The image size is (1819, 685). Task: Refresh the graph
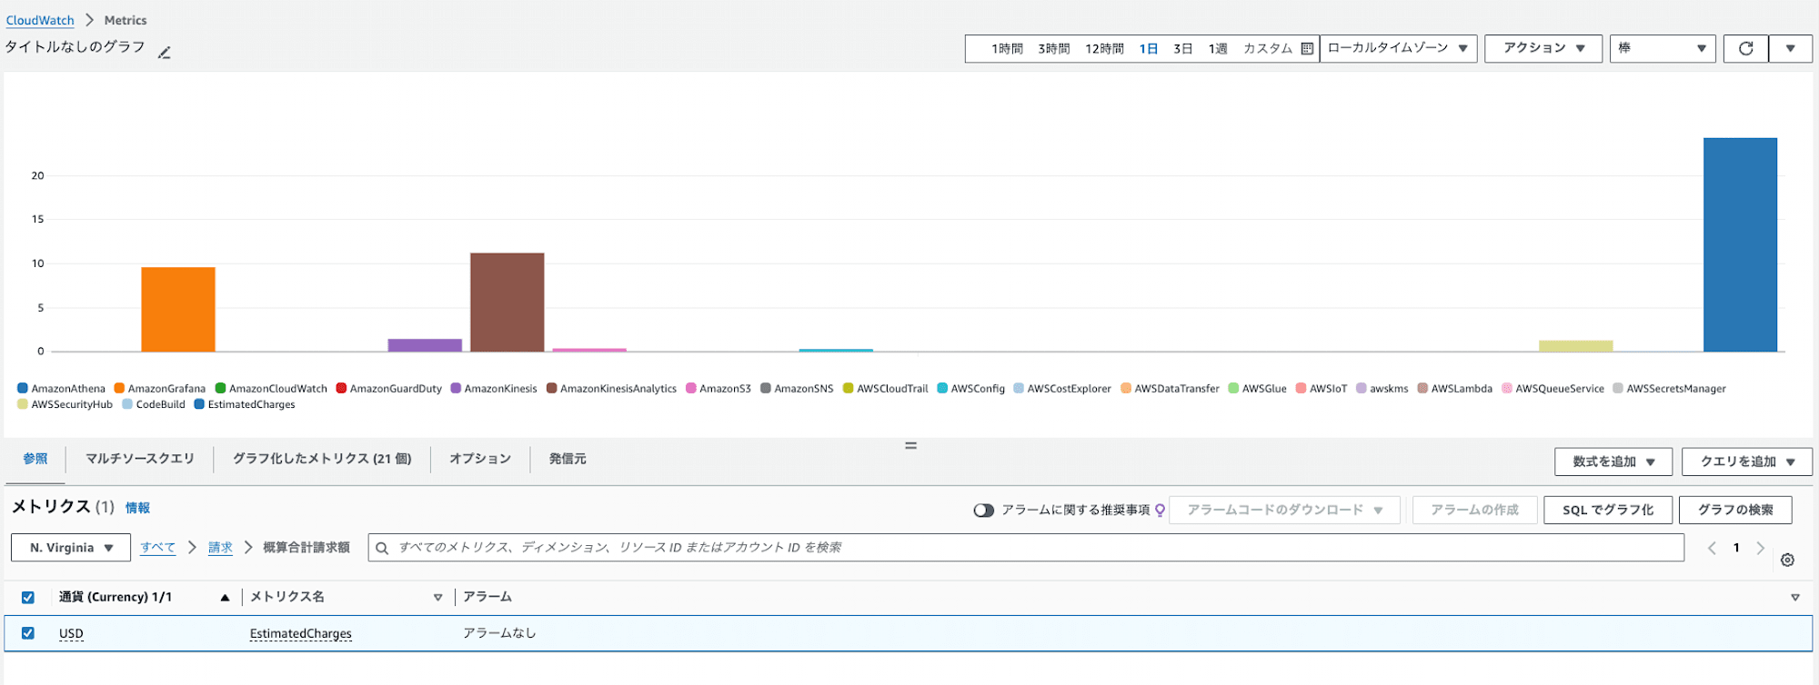tap(1745, 49)
